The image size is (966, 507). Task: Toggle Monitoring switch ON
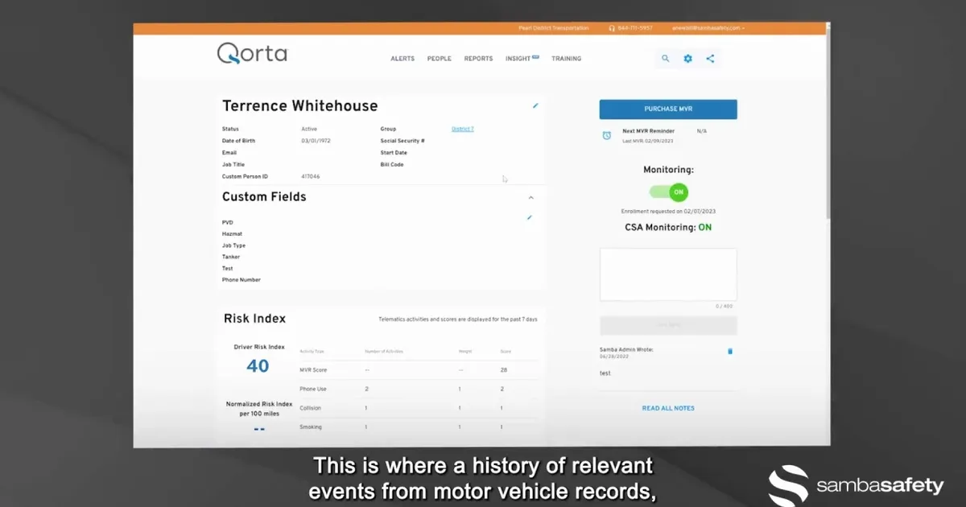[670, 192]
